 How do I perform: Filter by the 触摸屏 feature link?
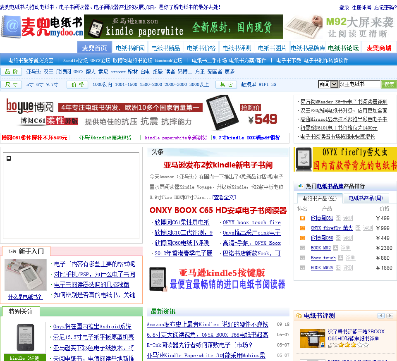coord(249,84)
